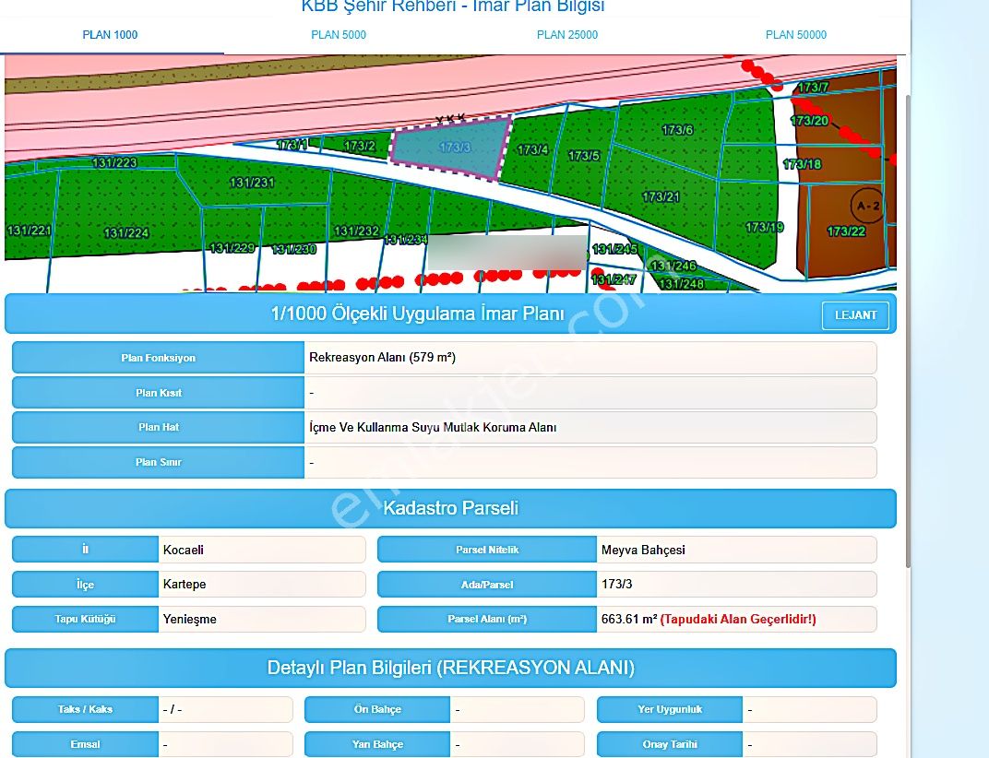Select the PLAN 25000 tab
The width and height of the screenshot is (989, 758).
pyautogui.click(x=567, y=35)
